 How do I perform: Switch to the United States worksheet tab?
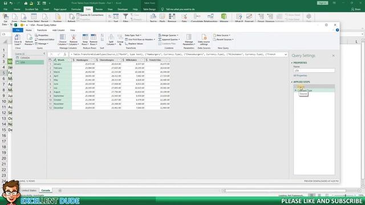pyautogui.click(x=29, y=190)
